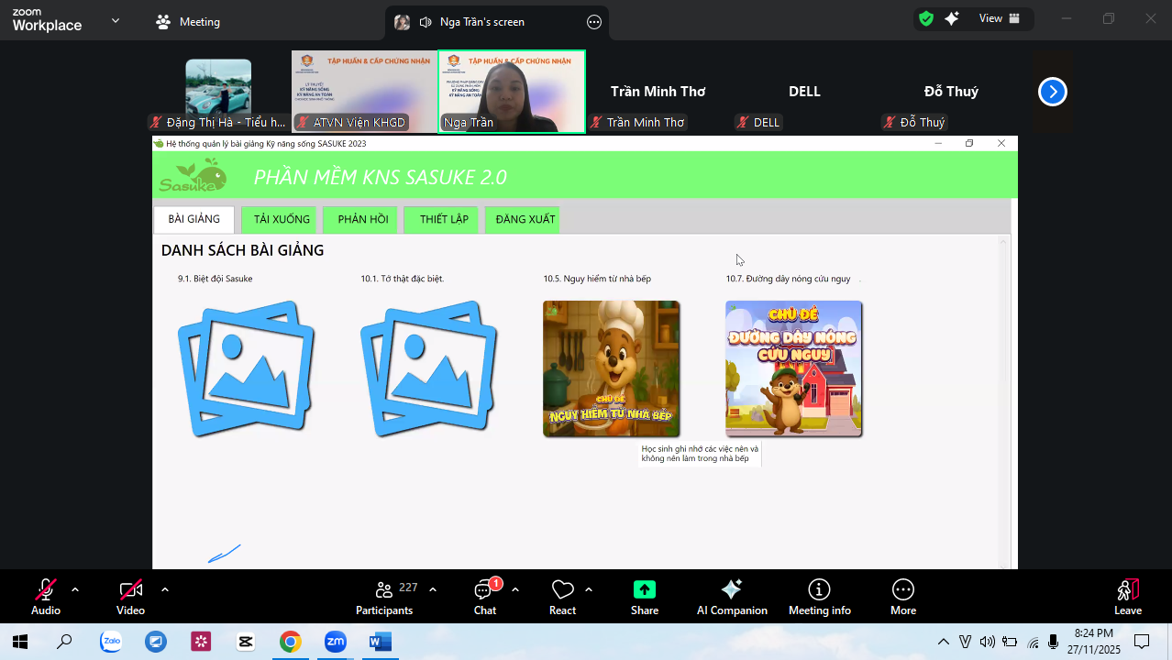Open AI Companion
Screen dimensions: 1172x660
(731, 589)
